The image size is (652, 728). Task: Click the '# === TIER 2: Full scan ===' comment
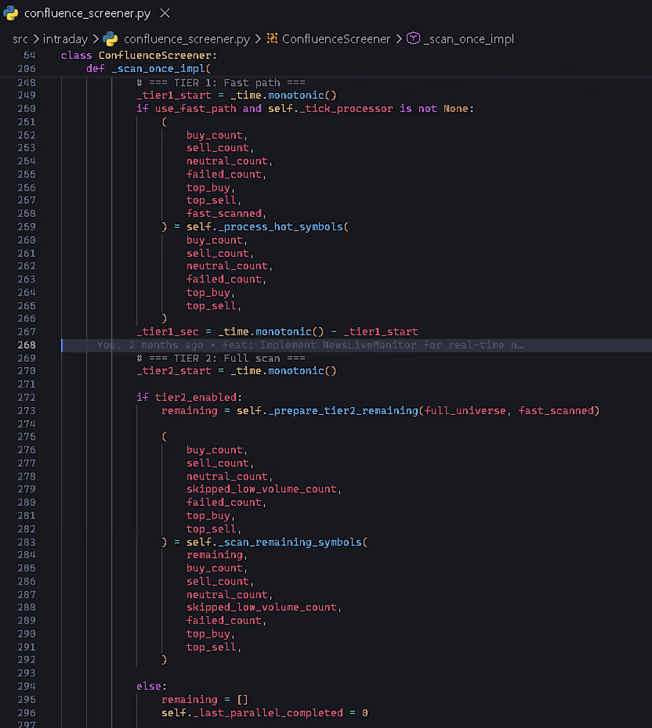(221, 358)
